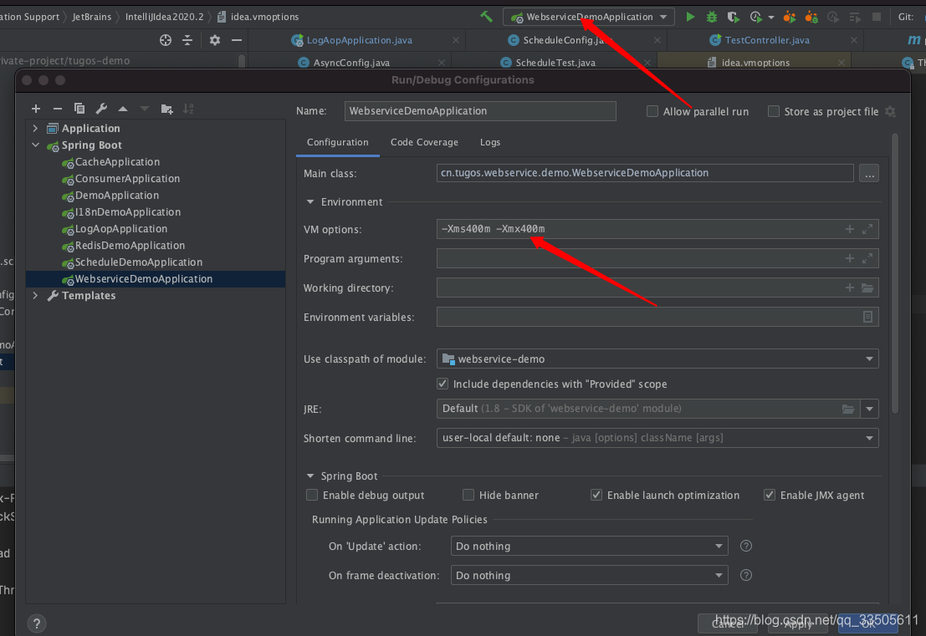Add new configuration with plus icon
This screenshot has width=926, height=636.
36,109
